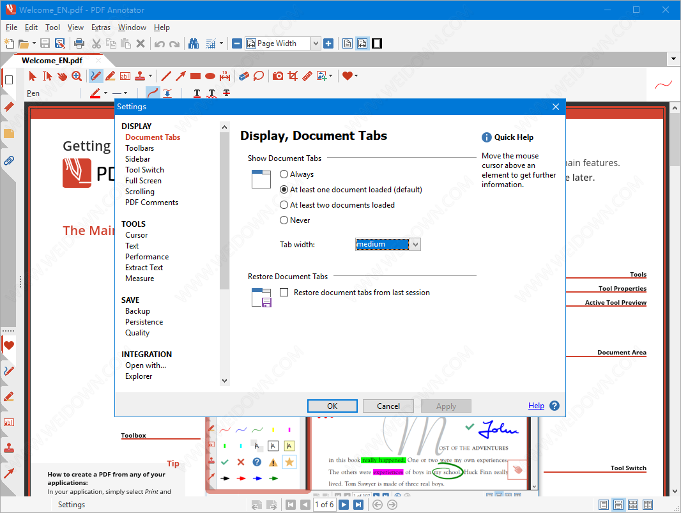Choose At least two documents loaded
This screenshot has width=681, height=513.
coord(284,205)
